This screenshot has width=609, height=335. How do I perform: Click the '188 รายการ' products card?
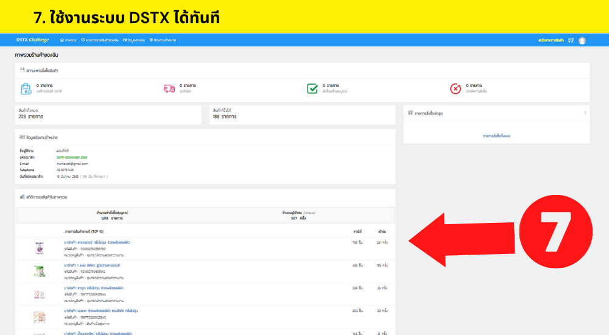[x=302, y=115]
